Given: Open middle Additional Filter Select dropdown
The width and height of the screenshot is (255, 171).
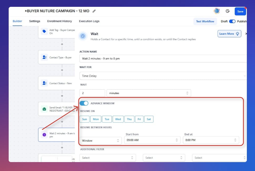Looking at the screenshot, I should coord(164,158).
